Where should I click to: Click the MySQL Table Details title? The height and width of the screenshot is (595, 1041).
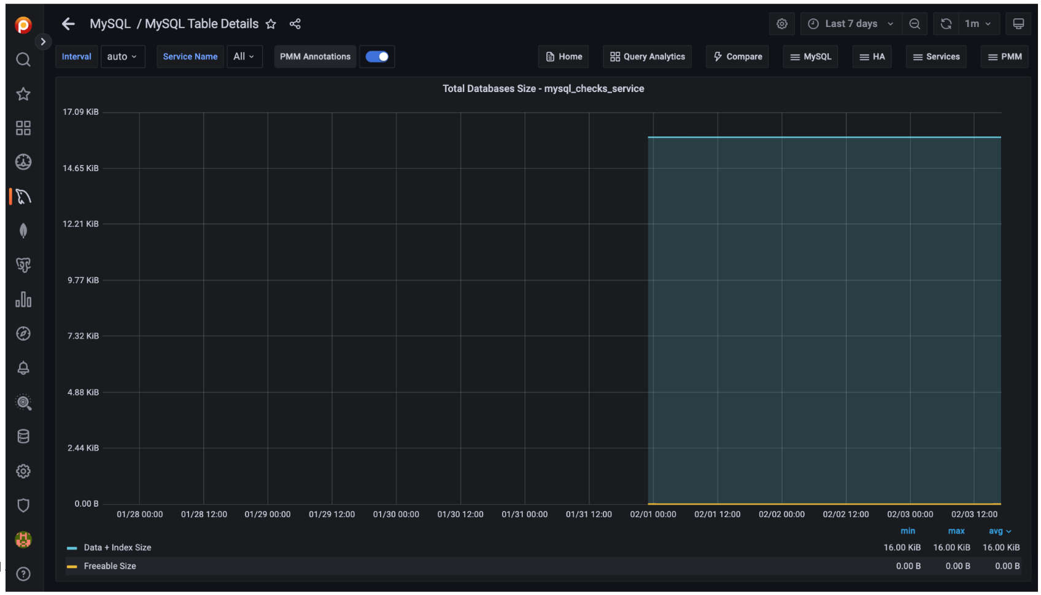click(x=201, y=24)
